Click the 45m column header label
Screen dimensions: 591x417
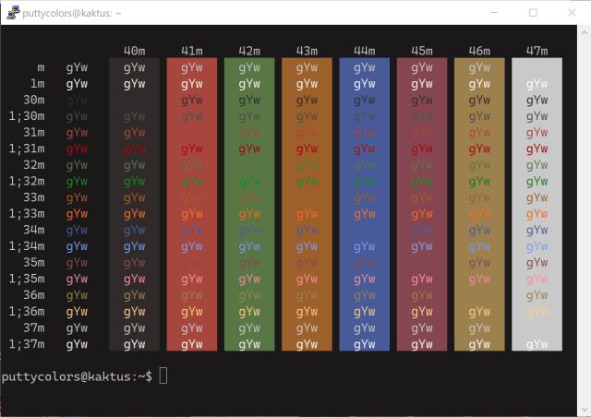point(422,50)
